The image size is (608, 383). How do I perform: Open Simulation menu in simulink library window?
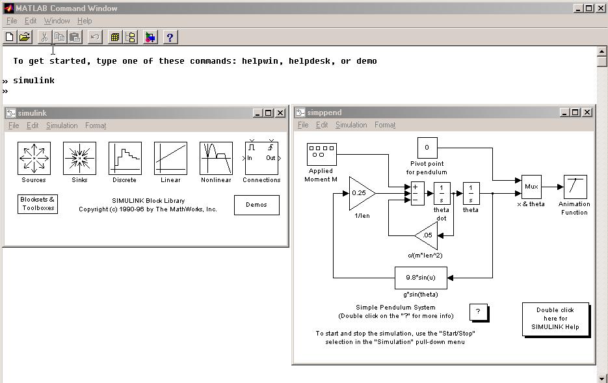62,125
